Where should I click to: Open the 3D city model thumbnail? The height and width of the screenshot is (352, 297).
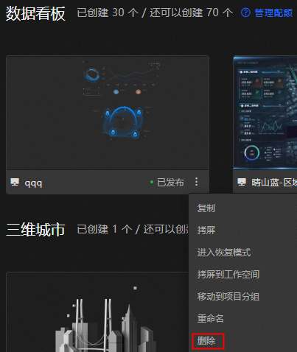click(97, 312)
